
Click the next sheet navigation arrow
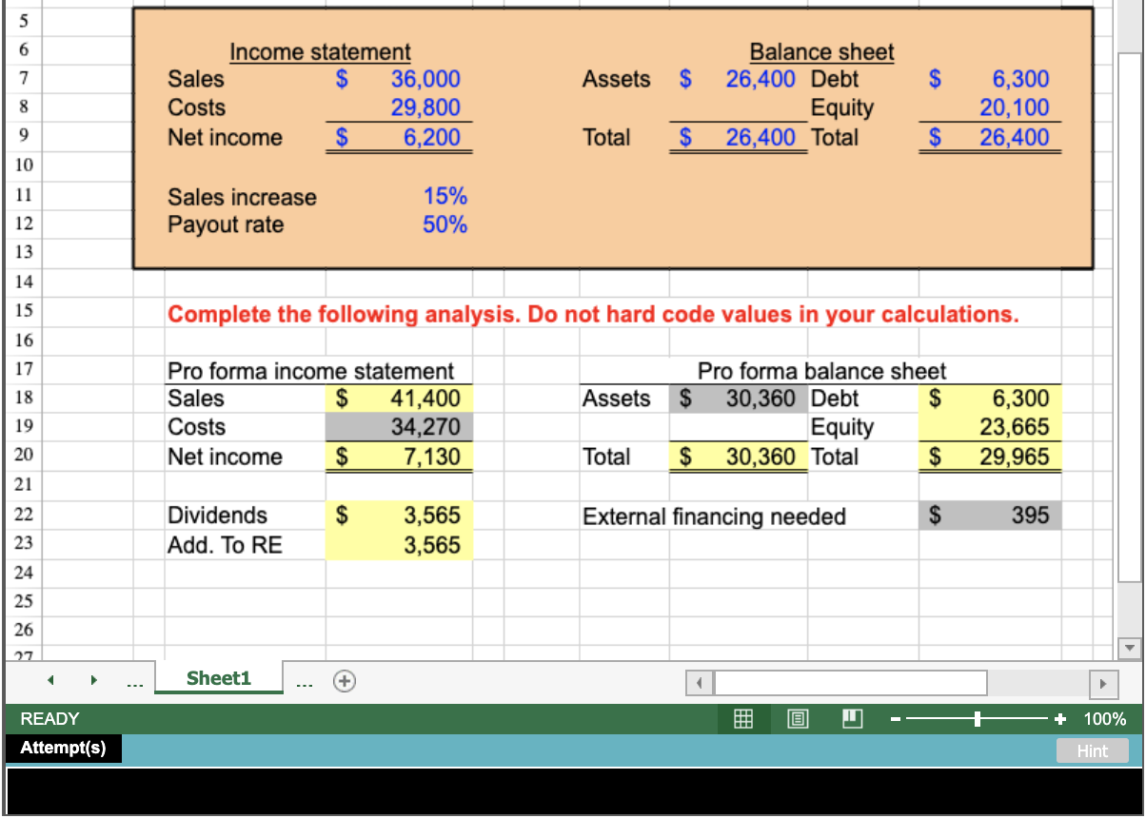pos(92,681)
